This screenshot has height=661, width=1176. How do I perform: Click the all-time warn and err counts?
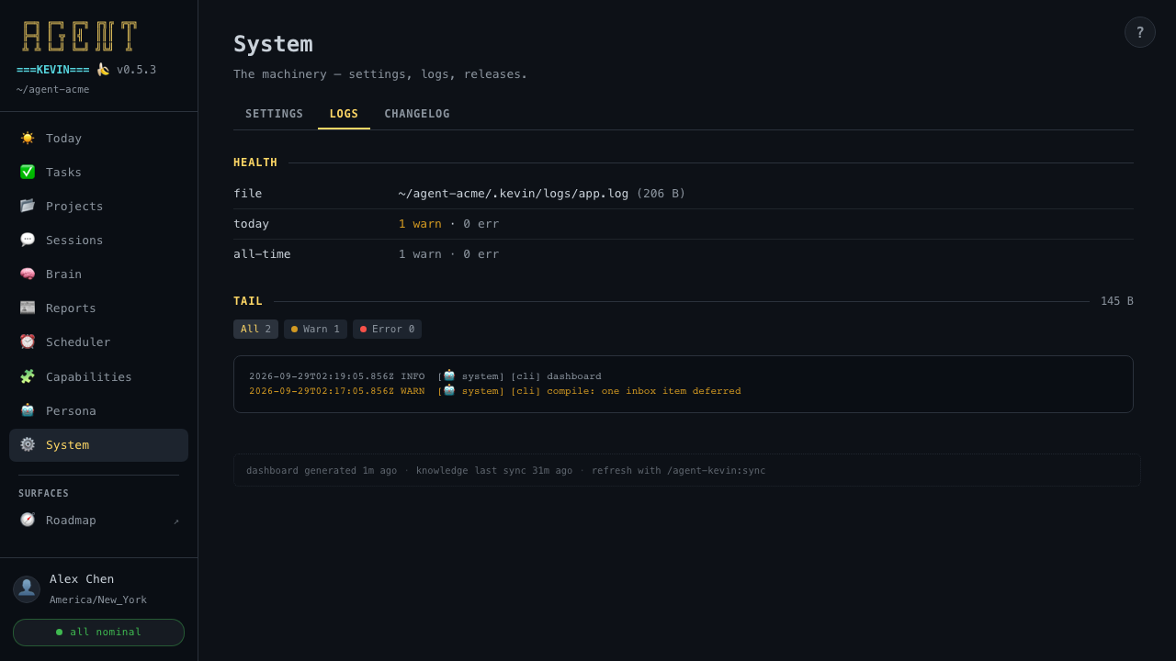click(x=448, y=253)
